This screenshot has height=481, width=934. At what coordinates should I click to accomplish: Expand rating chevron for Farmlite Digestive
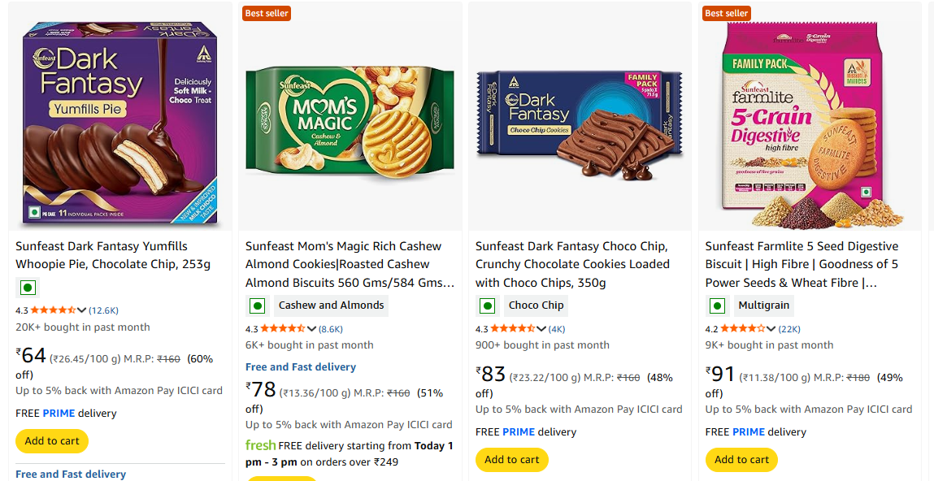click(772, 328)
